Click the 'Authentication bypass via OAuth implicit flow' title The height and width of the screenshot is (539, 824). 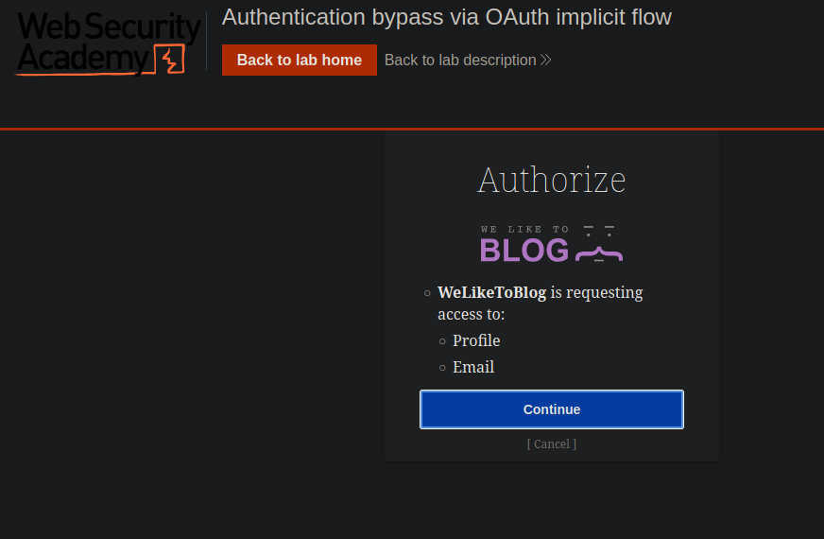[x=446, y=17]
